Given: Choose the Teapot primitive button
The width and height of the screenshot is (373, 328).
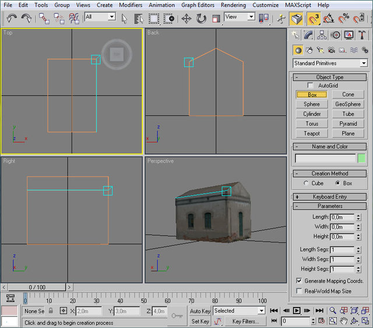Looking at the screenshot, I should (312, 133).
